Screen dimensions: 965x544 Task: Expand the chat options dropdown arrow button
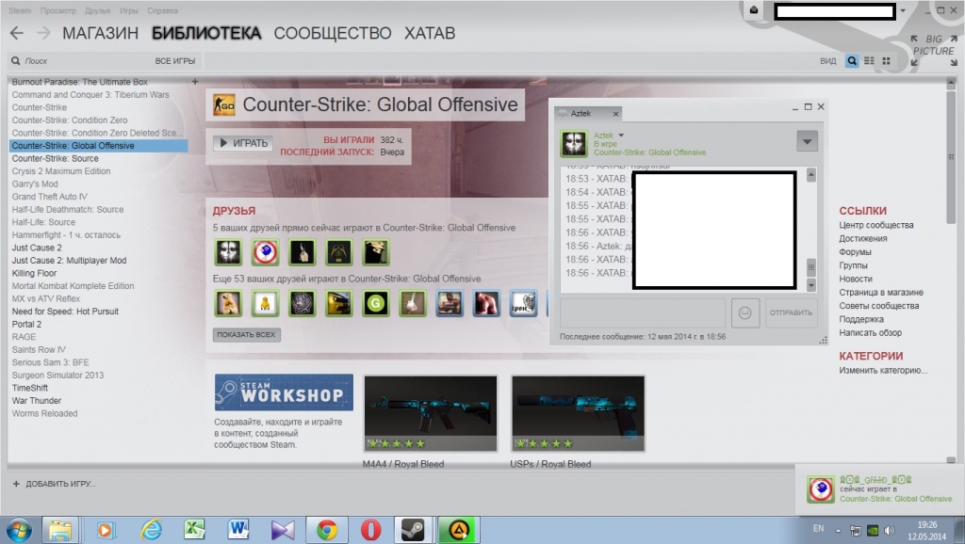(x=807, y=141)
